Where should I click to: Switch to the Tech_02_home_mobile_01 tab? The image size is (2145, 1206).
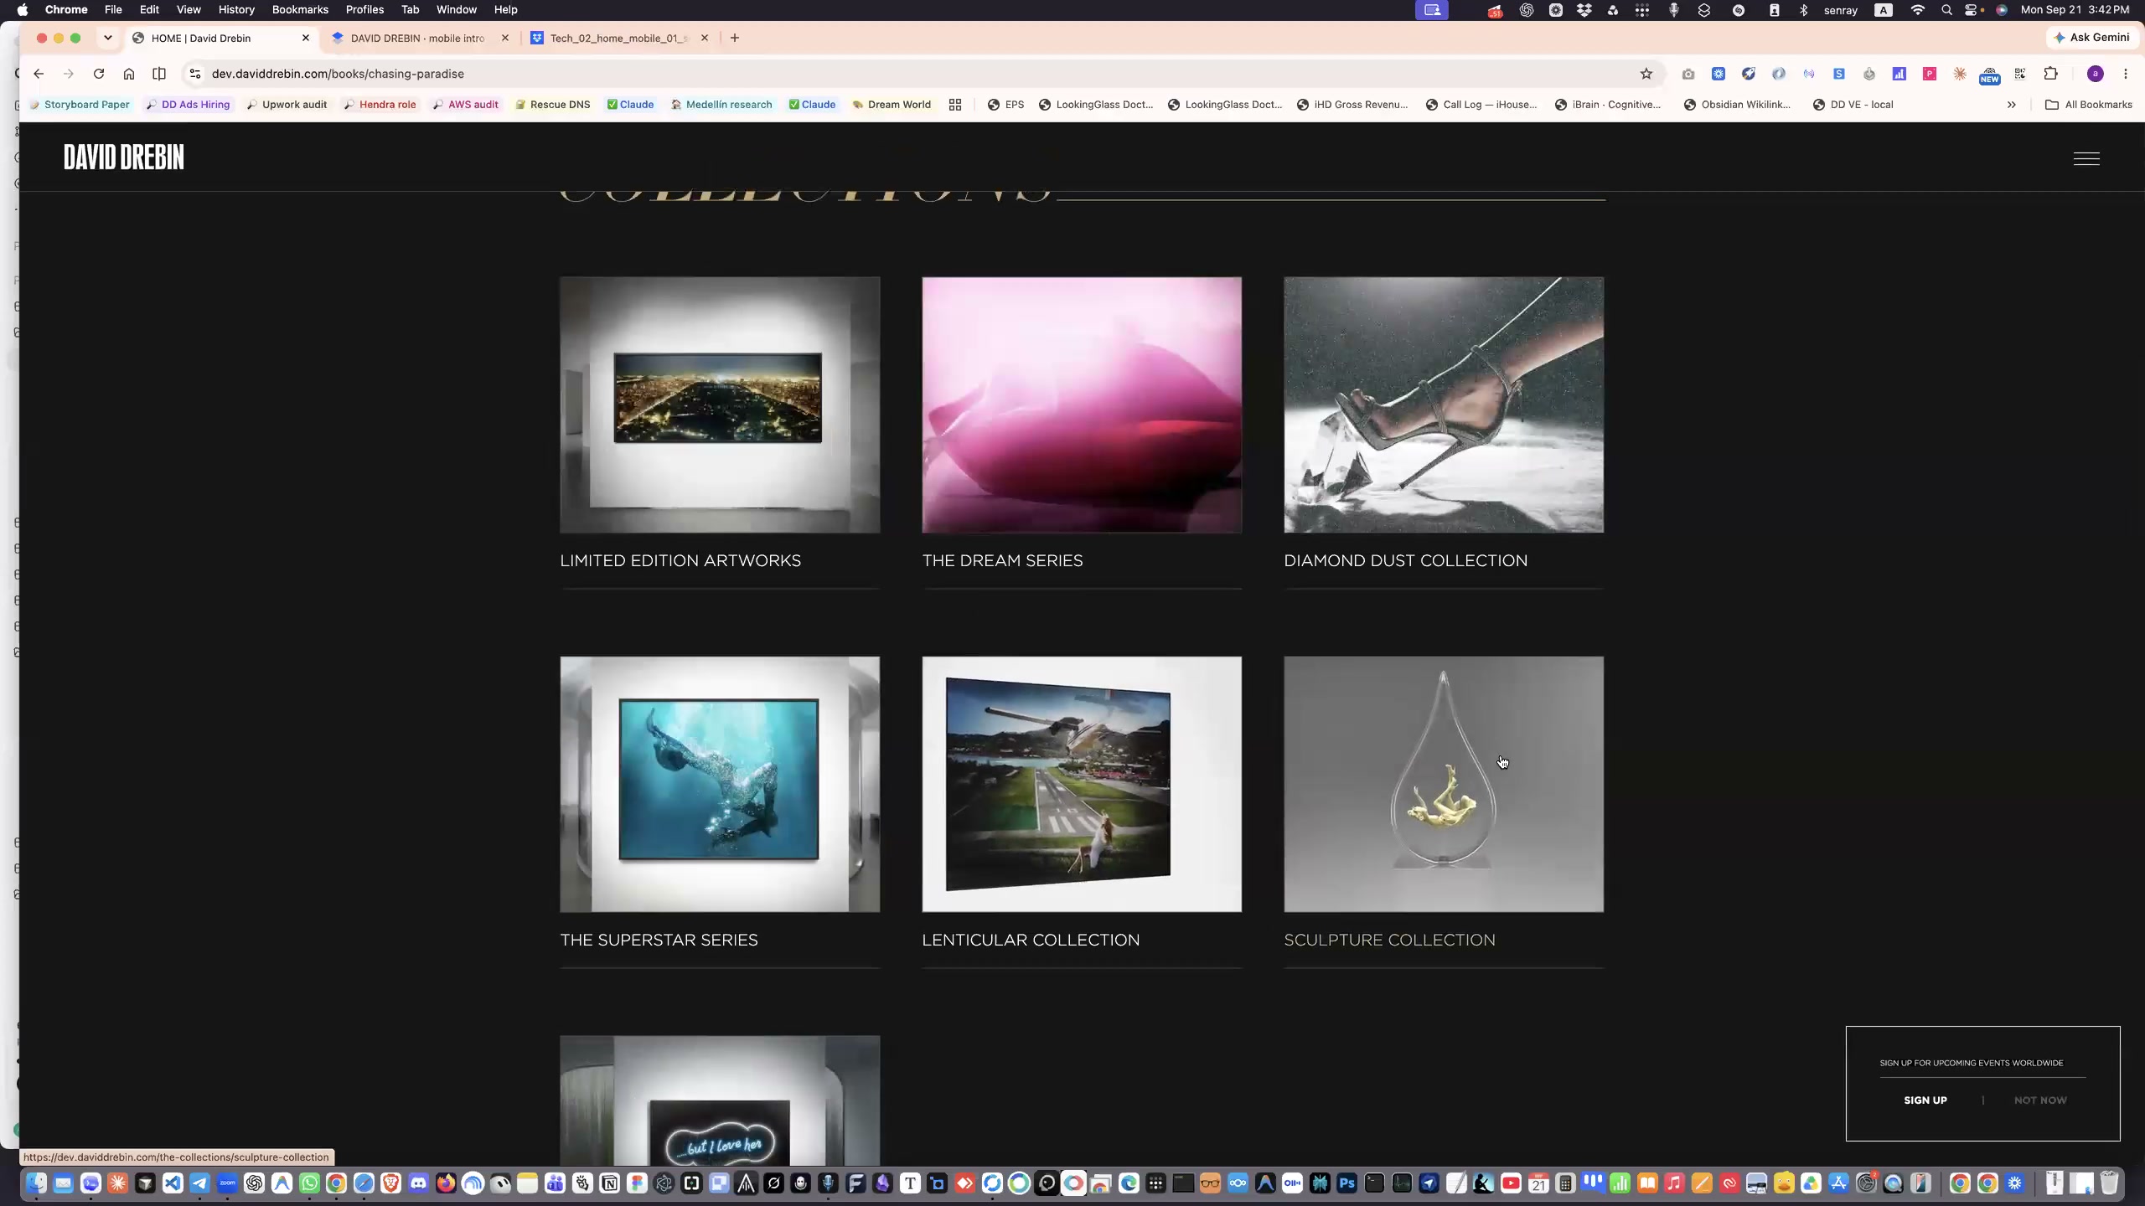pyautogui.click(x=619, y=38)
